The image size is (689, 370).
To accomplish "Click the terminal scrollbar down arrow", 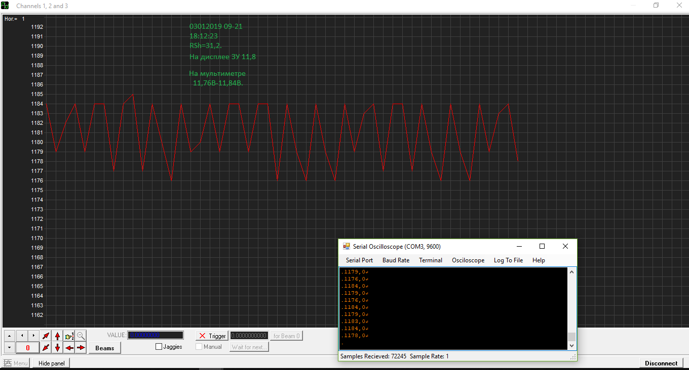I will coord(572,346).
